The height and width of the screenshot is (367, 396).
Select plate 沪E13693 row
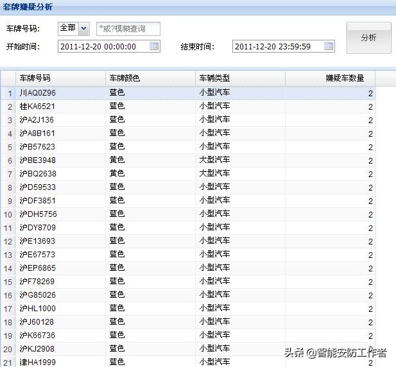click(x=188, y=241)
